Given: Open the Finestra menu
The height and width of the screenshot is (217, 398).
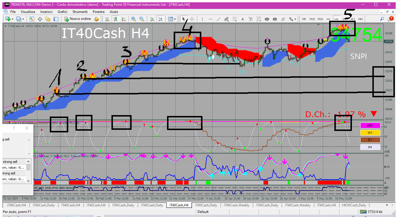Looking at the screenshot, I should pyautogui.click(x=98, y=12).
